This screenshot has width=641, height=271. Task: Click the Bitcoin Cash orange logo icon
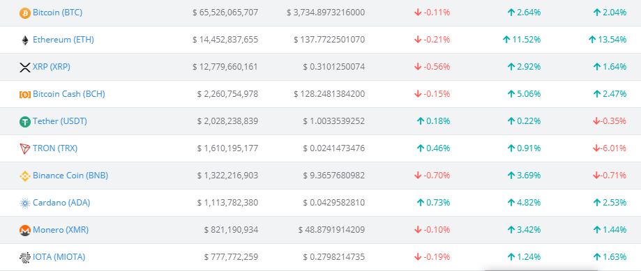[x=25, y=95]
